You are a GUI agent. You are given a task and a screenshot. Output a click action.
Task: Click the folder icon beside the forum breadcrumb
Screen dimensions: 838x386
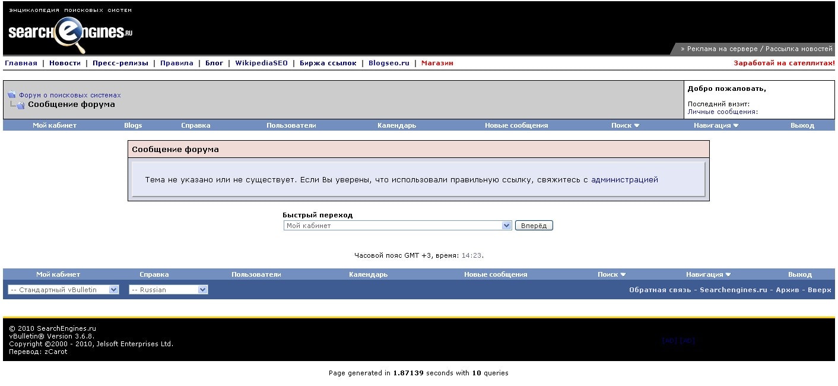click(11, 95)
